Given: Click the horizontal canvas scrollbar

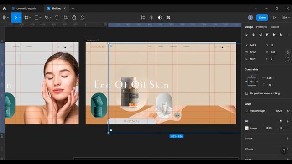Looking at the screenshot, I should pos(156,159).
